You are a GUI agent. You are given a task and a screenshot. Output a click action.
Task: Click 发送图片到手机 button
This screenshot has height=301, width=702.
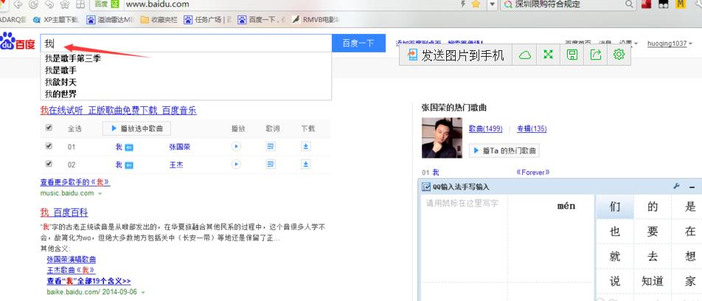point(456,55)
